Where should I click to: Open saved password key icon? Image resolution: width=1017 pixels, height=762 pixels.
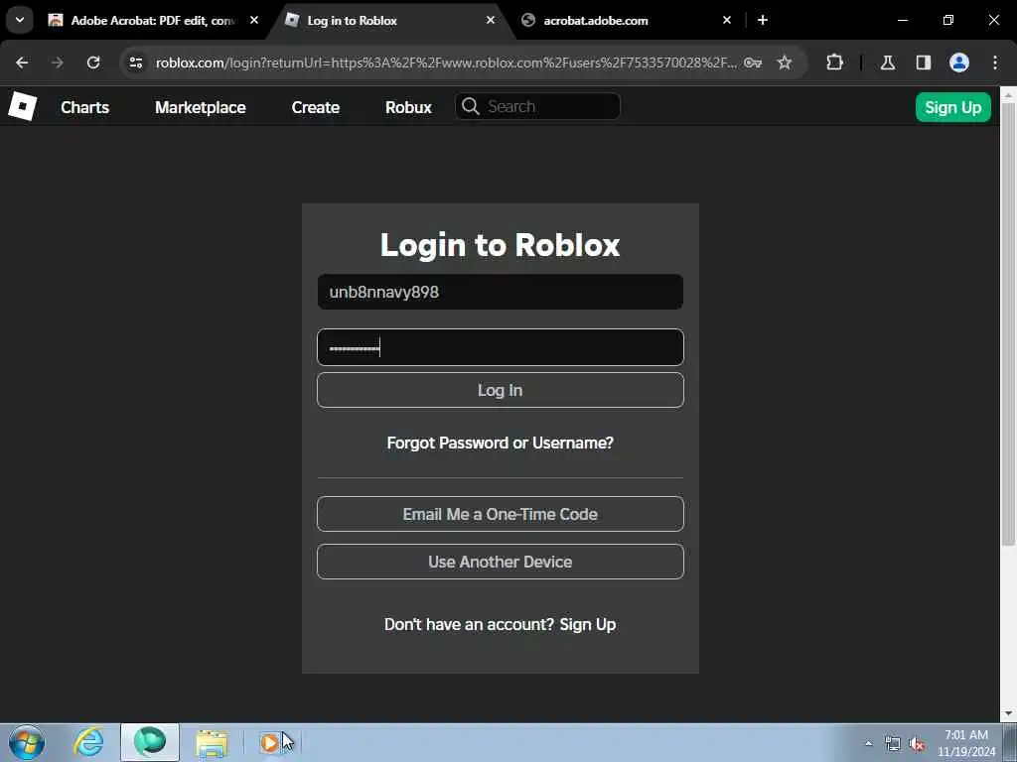(753, 63)
